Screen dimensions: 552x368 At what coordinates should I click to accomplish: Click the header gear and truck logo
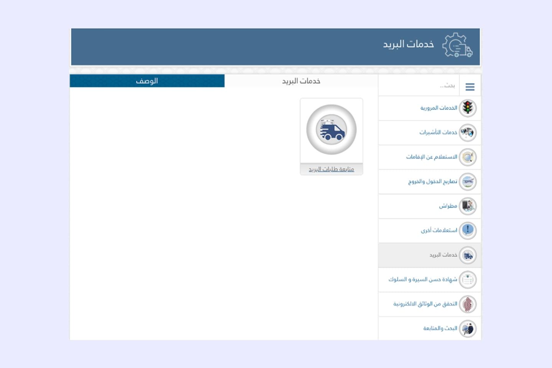(x=457, y=45)
